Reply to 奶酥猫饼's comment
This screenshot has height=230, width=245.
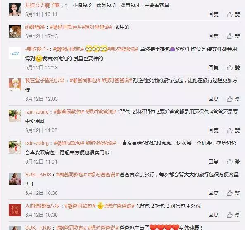(213, 36)
